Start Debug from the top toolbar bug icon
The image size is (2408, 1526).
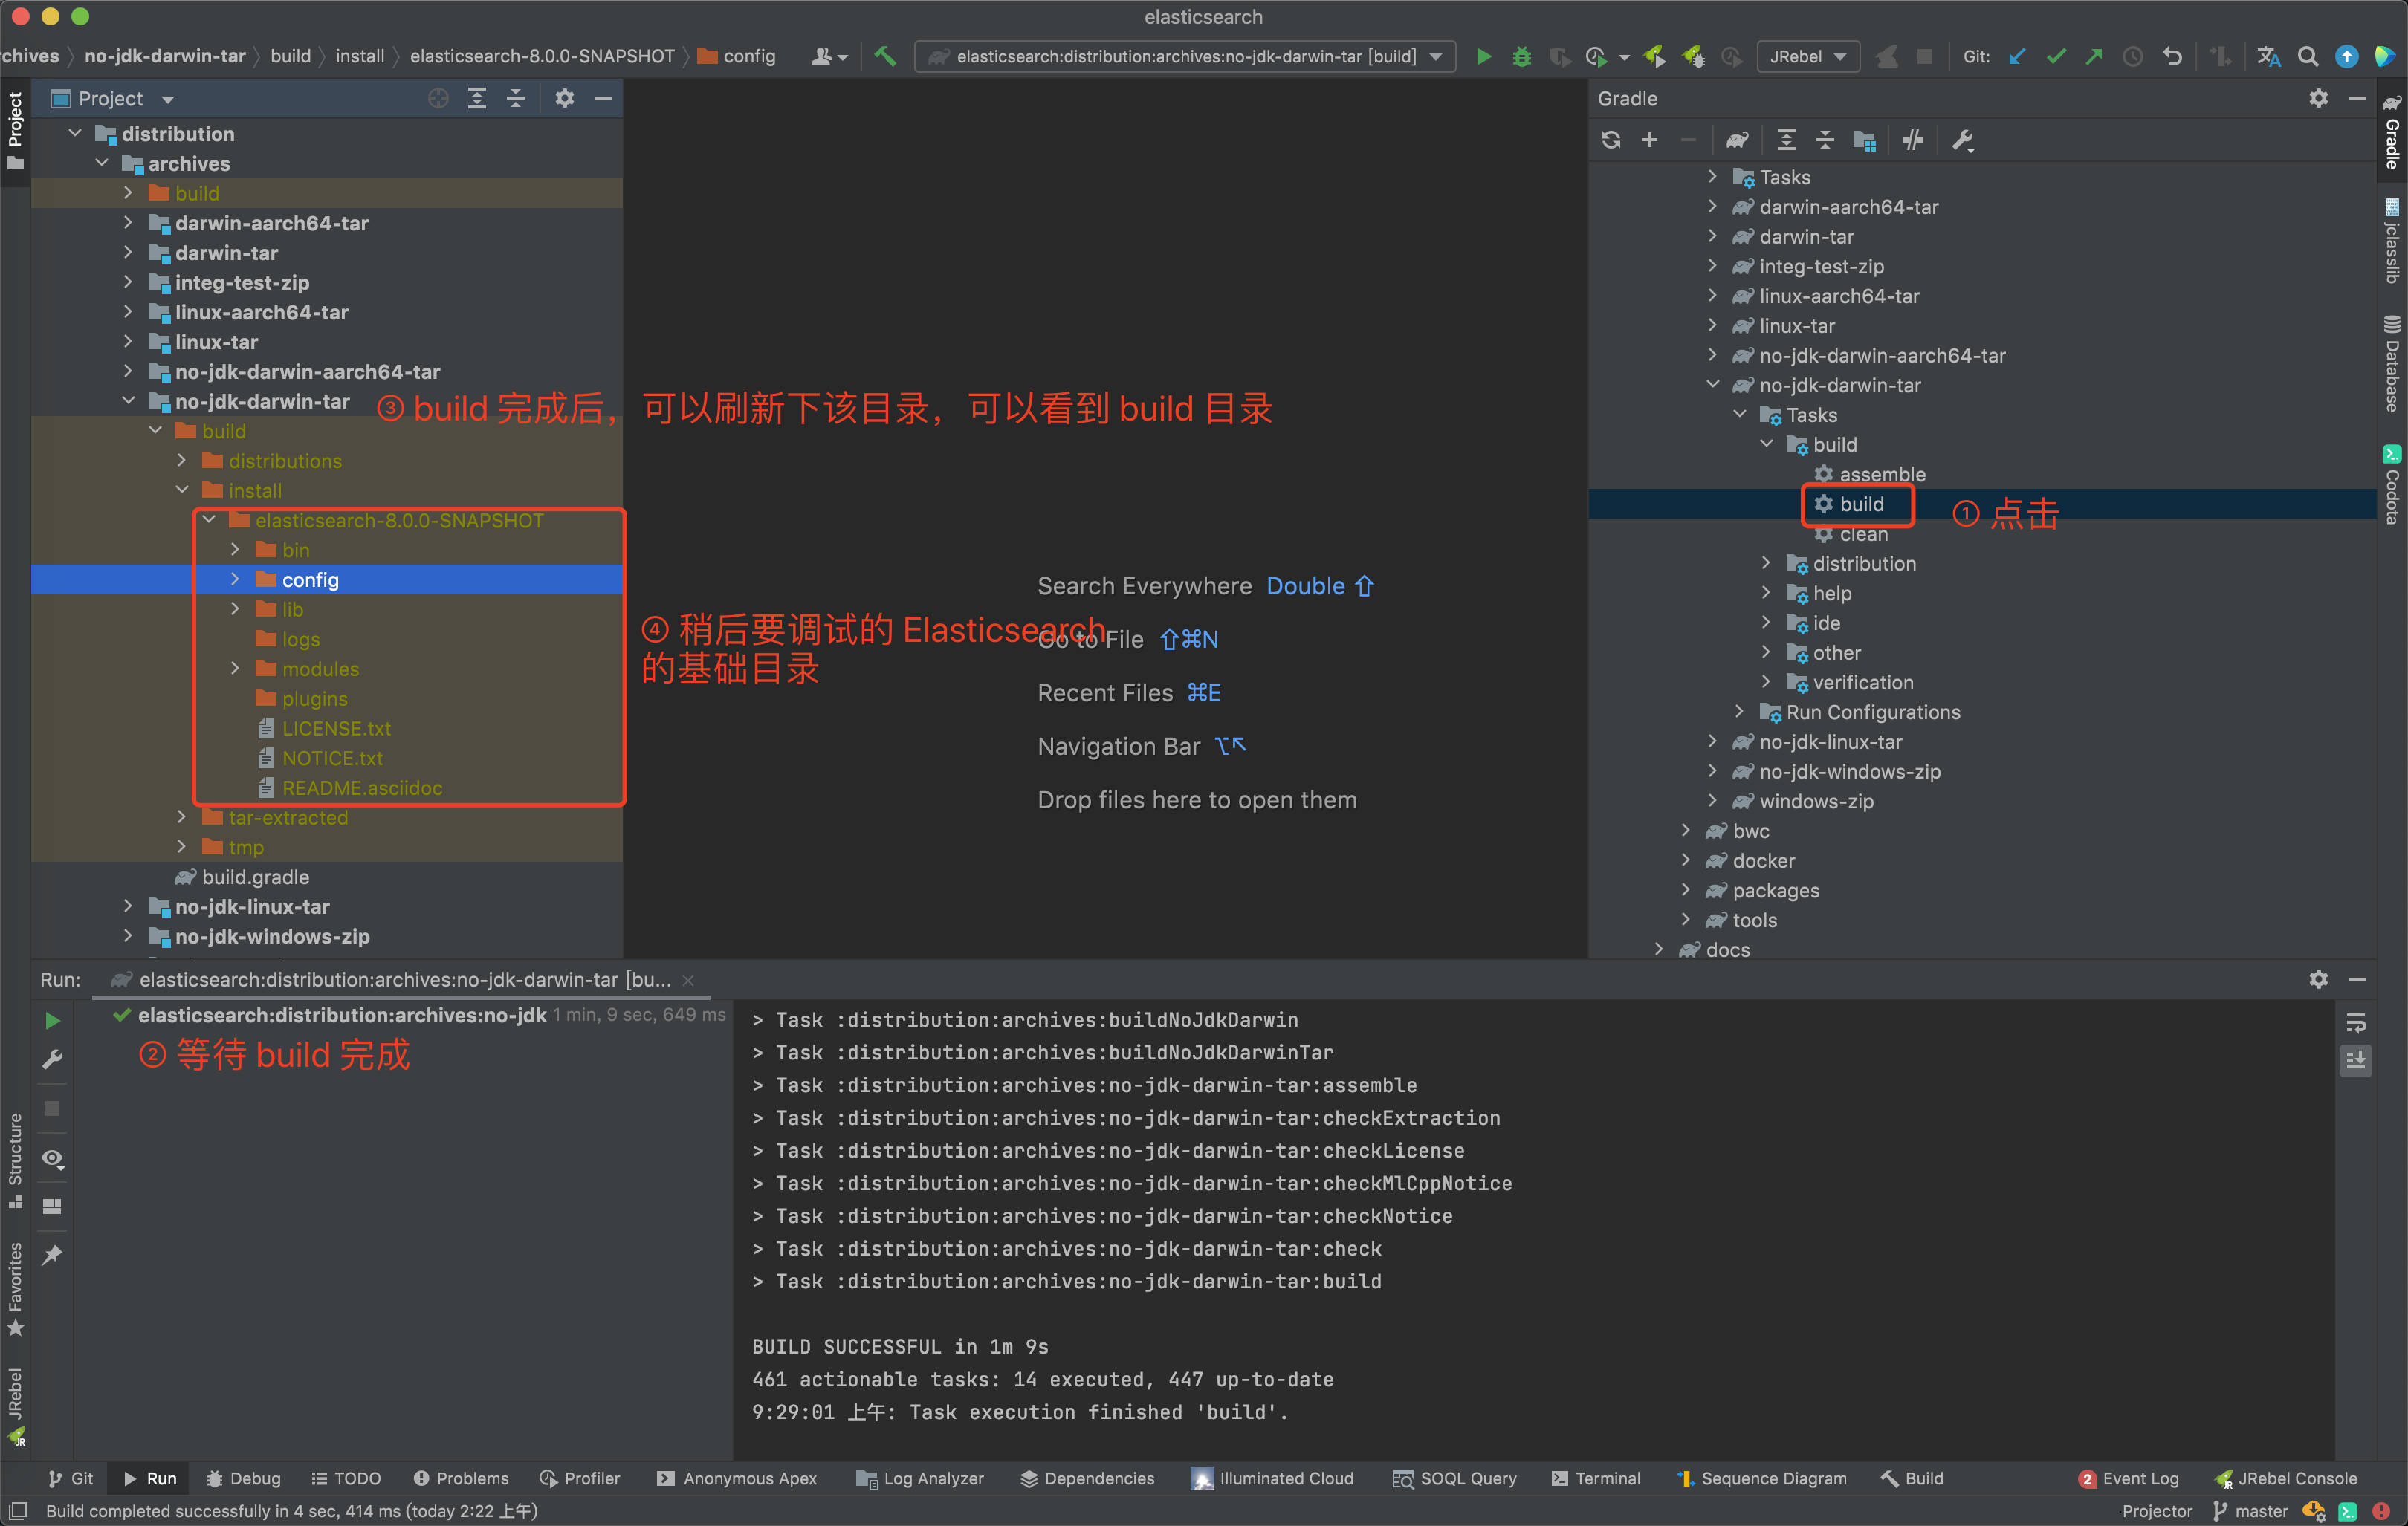[1522, 57]
